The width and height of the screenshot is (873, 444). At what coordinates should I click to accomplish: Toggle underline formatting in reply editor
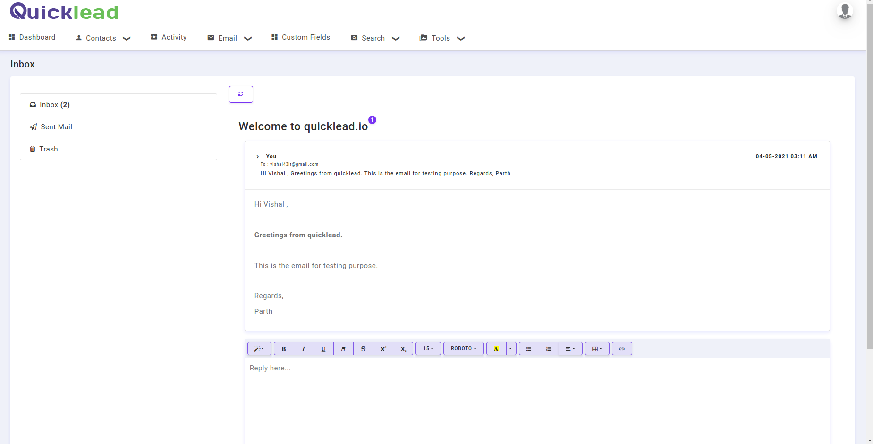pyautogui.click(x=323, y=349)
